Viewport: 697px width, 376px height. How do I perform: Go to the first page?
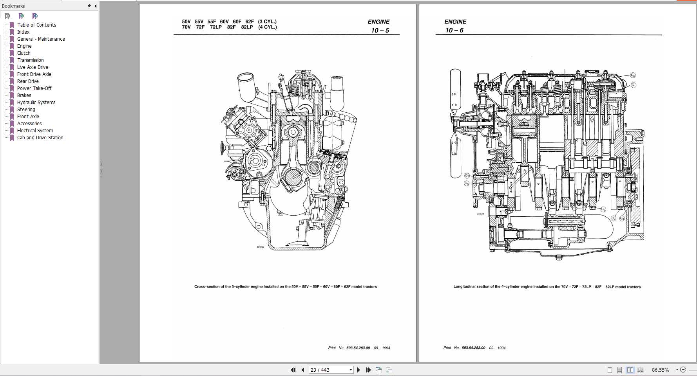coord(293,370)
